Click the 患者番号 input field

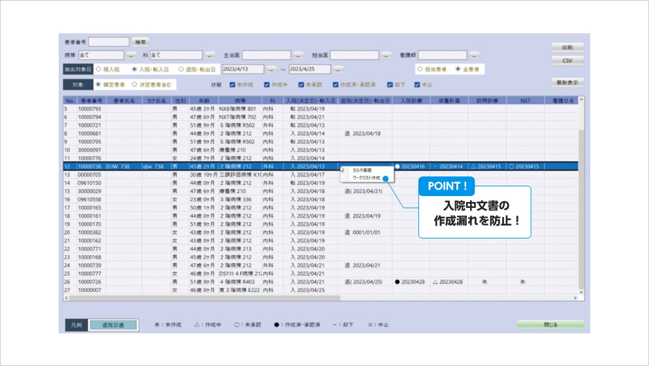click(x=109, y=42)
